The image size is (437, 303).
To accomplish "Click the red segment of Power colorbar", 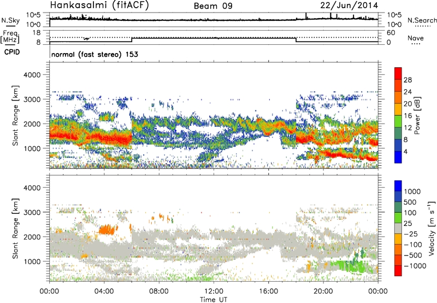I will tap(398, 73).
